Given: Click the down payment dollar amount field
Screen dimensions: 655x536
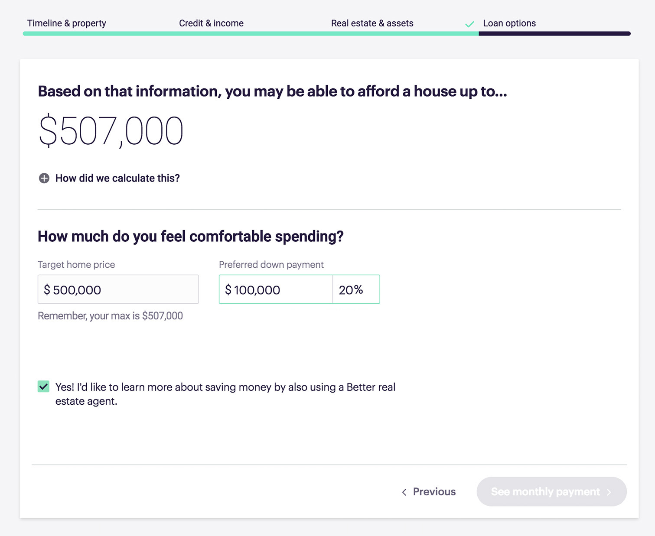Looking at the screenshot, I should (x=276, y=289).
